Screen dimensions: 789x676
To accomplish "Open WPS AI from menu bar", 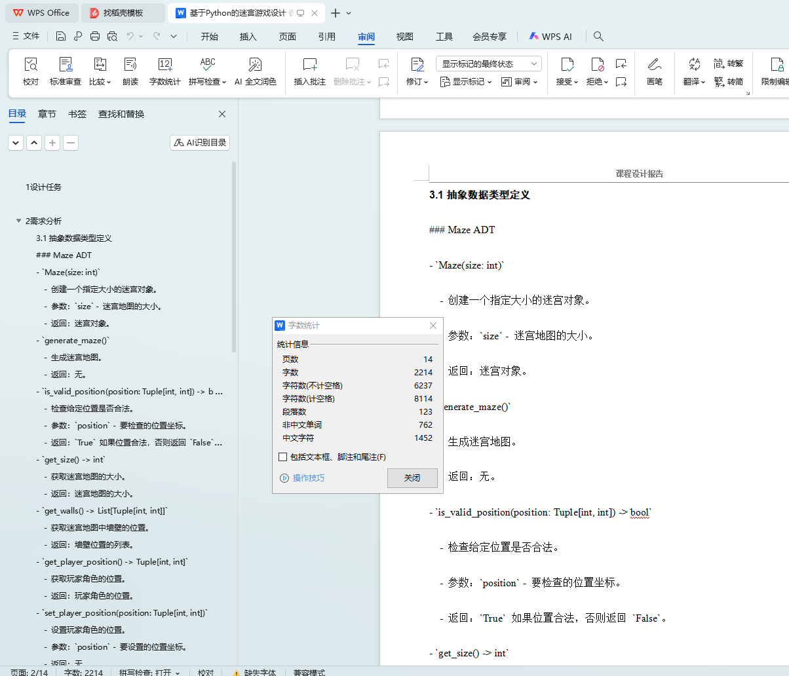I will point(550,37).
